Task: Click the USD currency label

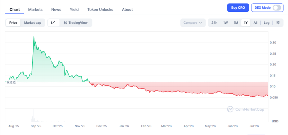Action: 275,121
